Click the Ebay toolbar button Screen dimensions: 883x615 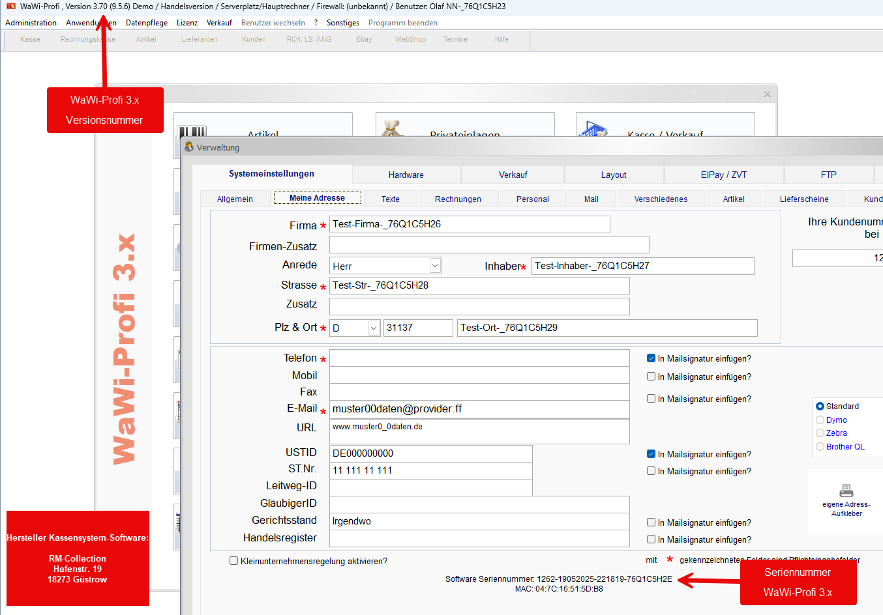pos(365,40)
